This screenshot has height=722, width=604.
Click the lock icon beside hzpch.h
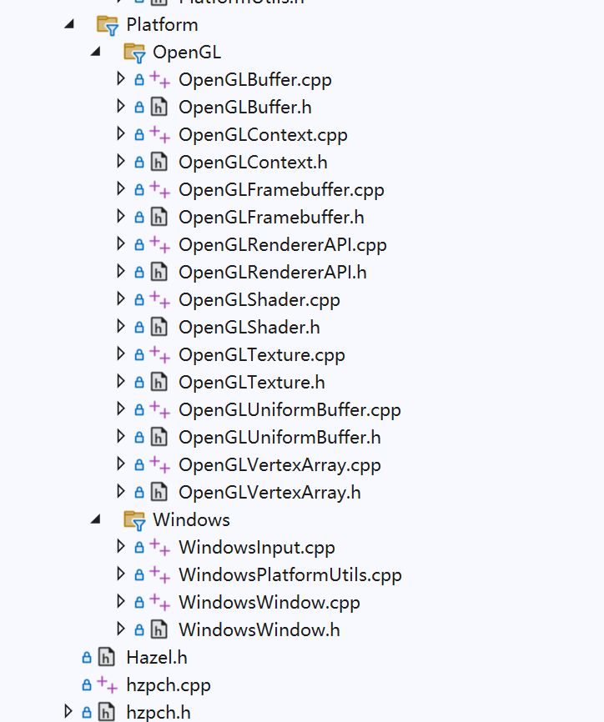(86, 712)
